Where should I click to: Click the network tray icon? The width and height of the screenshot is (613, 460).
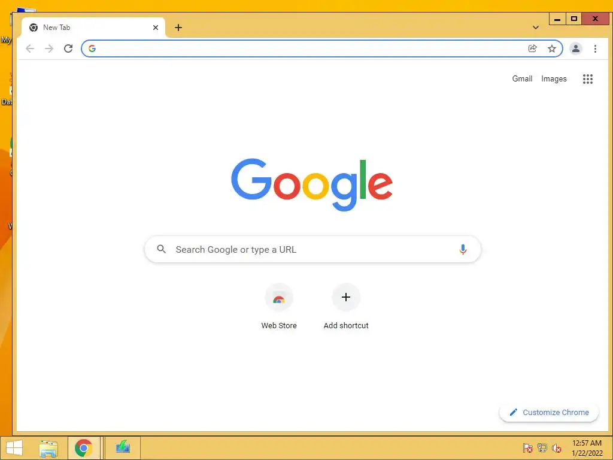tap(542, 448)
